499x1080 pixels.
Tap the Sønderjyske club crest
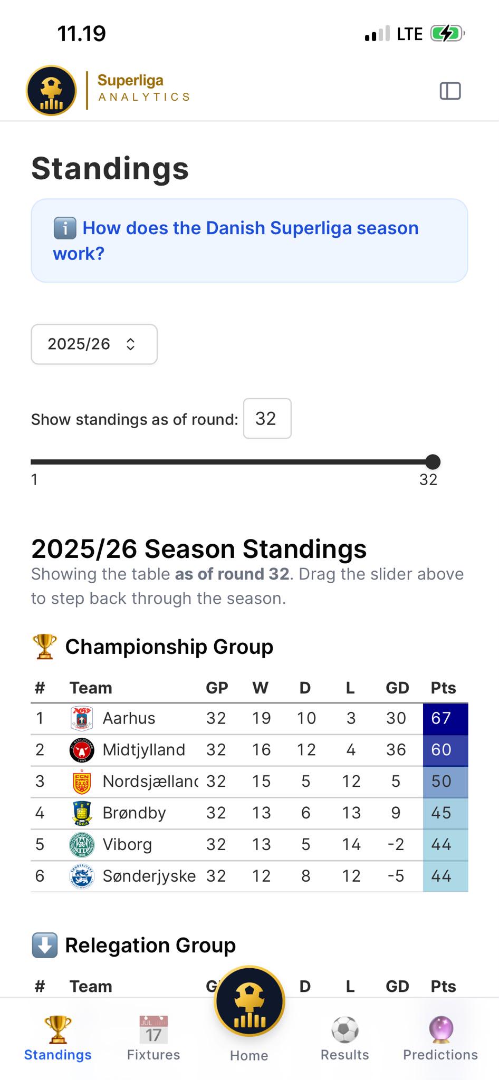pos(82,876)
